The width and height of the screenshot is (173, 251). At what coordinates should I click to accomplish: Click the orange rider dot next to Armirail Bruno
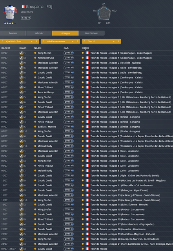35,58
